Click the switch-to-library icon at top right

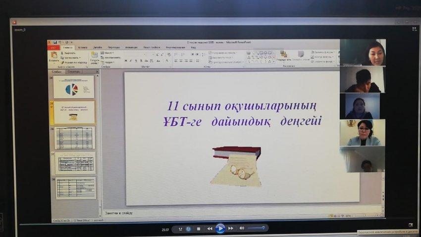tap(414, 29)
